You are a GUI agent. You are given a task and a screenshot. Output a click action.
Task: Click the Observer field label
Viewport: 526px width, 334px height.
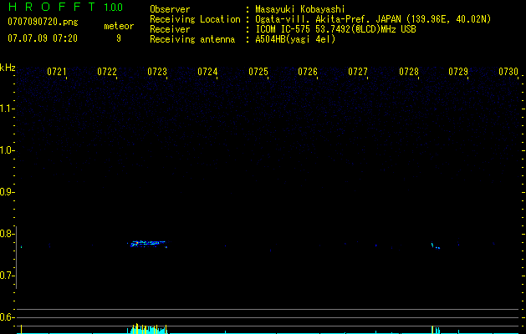coord(170,9)
